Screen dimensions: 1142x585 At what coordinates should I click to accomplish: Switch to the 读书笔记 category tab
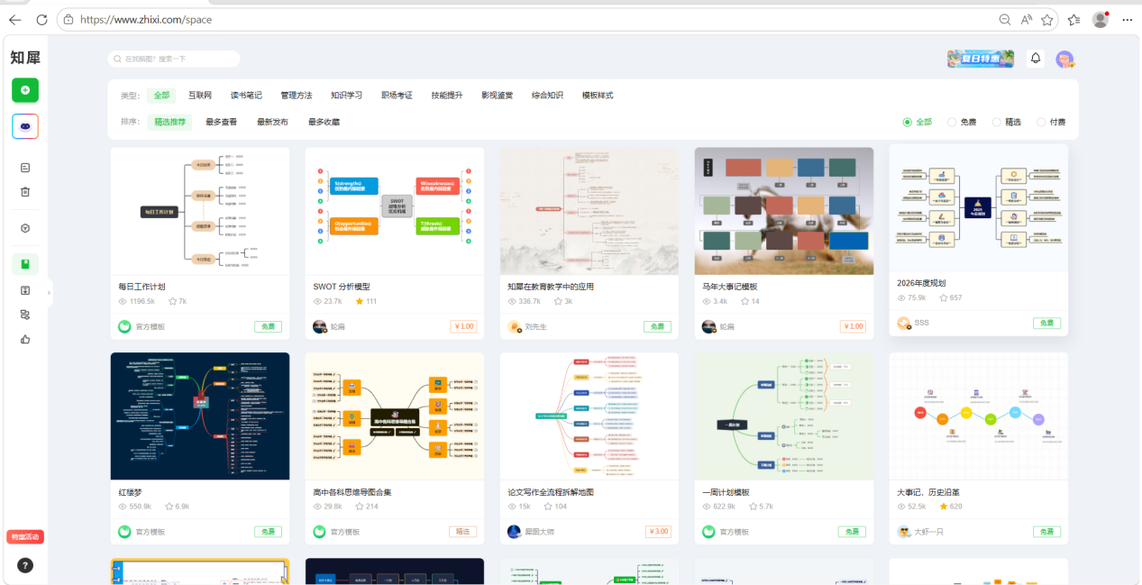click(246, 95)
